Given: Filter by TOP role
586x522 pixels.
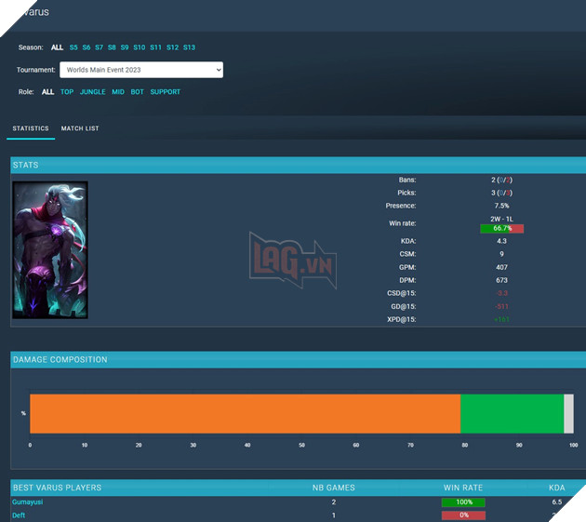Looking at the screenshot, I should pyautogui.click(x=67, y=92).
